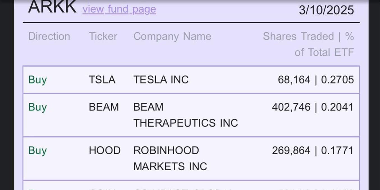The height and width of the screenshot is (190, 380).
Task: Click the Buy label in Tesla row
Action: point(37,80)
